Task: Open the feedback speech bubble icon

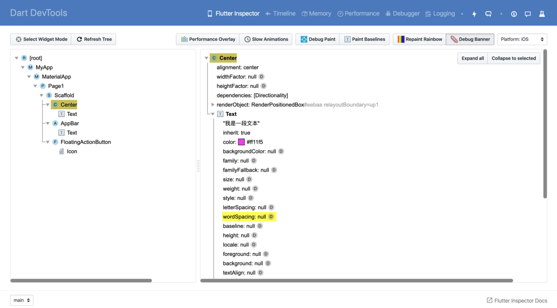Action: [528, 14]
